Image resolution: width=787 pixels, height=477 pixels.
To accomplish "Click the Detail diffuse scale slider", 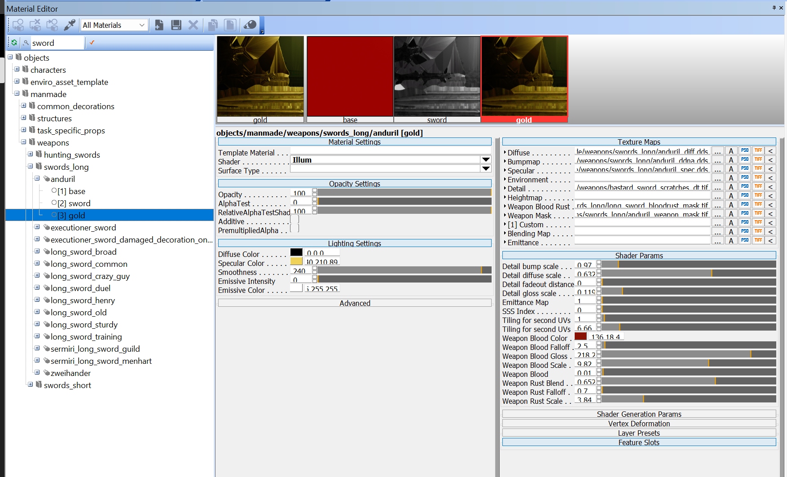I will pos(689,273).
